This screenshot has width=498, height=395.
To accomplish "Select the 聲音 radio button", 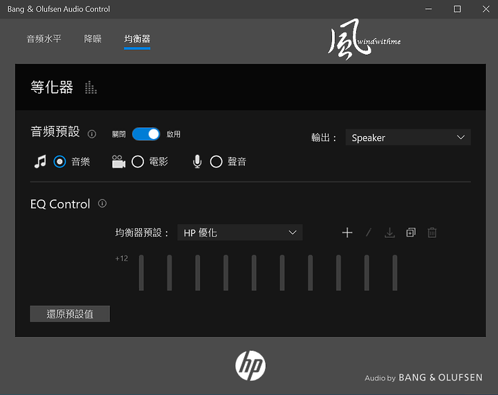I will pos(216,162).
